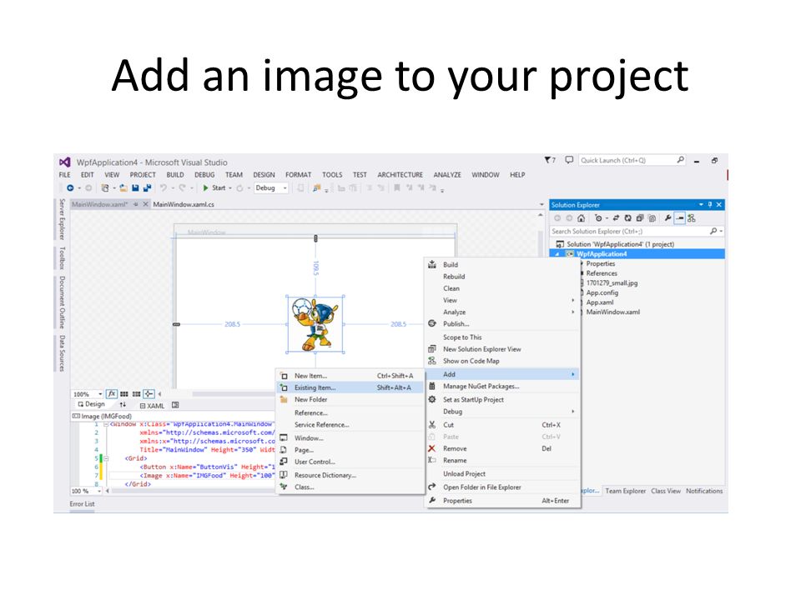Select 1701279_small.jpg in Solution Explorer

click(612, 282)
